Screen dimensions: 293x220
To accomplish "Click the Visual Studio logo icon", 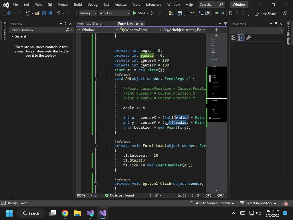I will [6, 5].
